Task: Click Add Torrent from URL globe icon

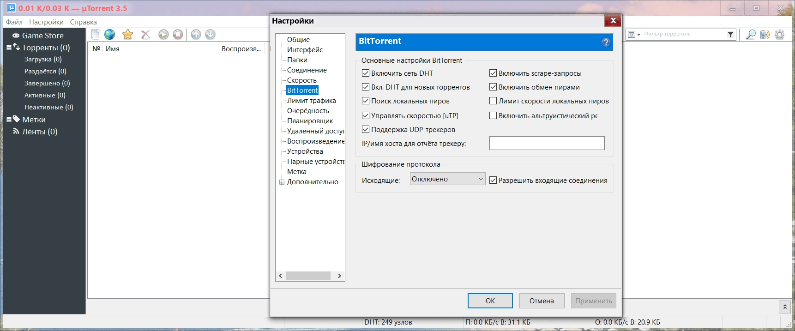Action: click(110, 34)
